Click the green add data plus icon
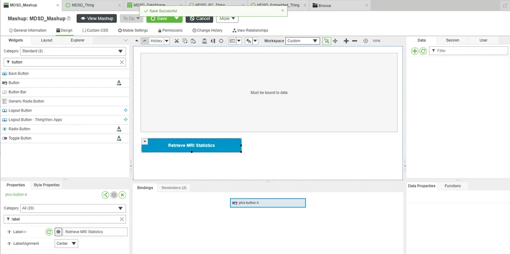Image resolution: width=510 pixels, height=254 pixels. 415,51
